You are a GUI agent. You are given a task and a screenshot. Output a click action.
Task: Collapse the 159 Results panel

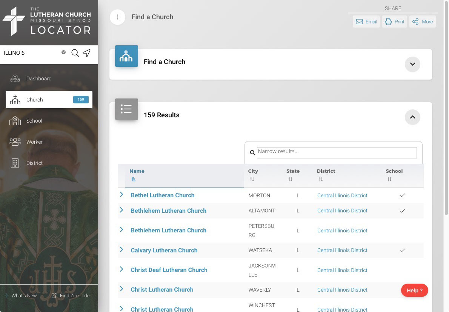pos(412,117)
